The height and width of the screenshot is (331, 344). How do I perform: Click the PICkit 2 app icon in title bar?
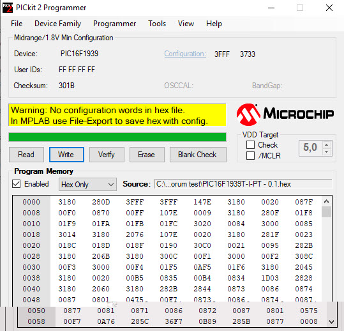[8, 8]
